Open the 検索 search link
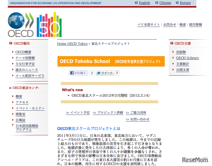 coord(183,24)
